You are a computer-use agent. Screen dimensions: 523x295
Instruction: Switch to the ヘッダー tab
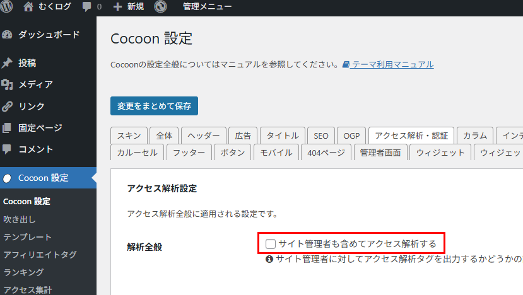(x=204, y=136)
